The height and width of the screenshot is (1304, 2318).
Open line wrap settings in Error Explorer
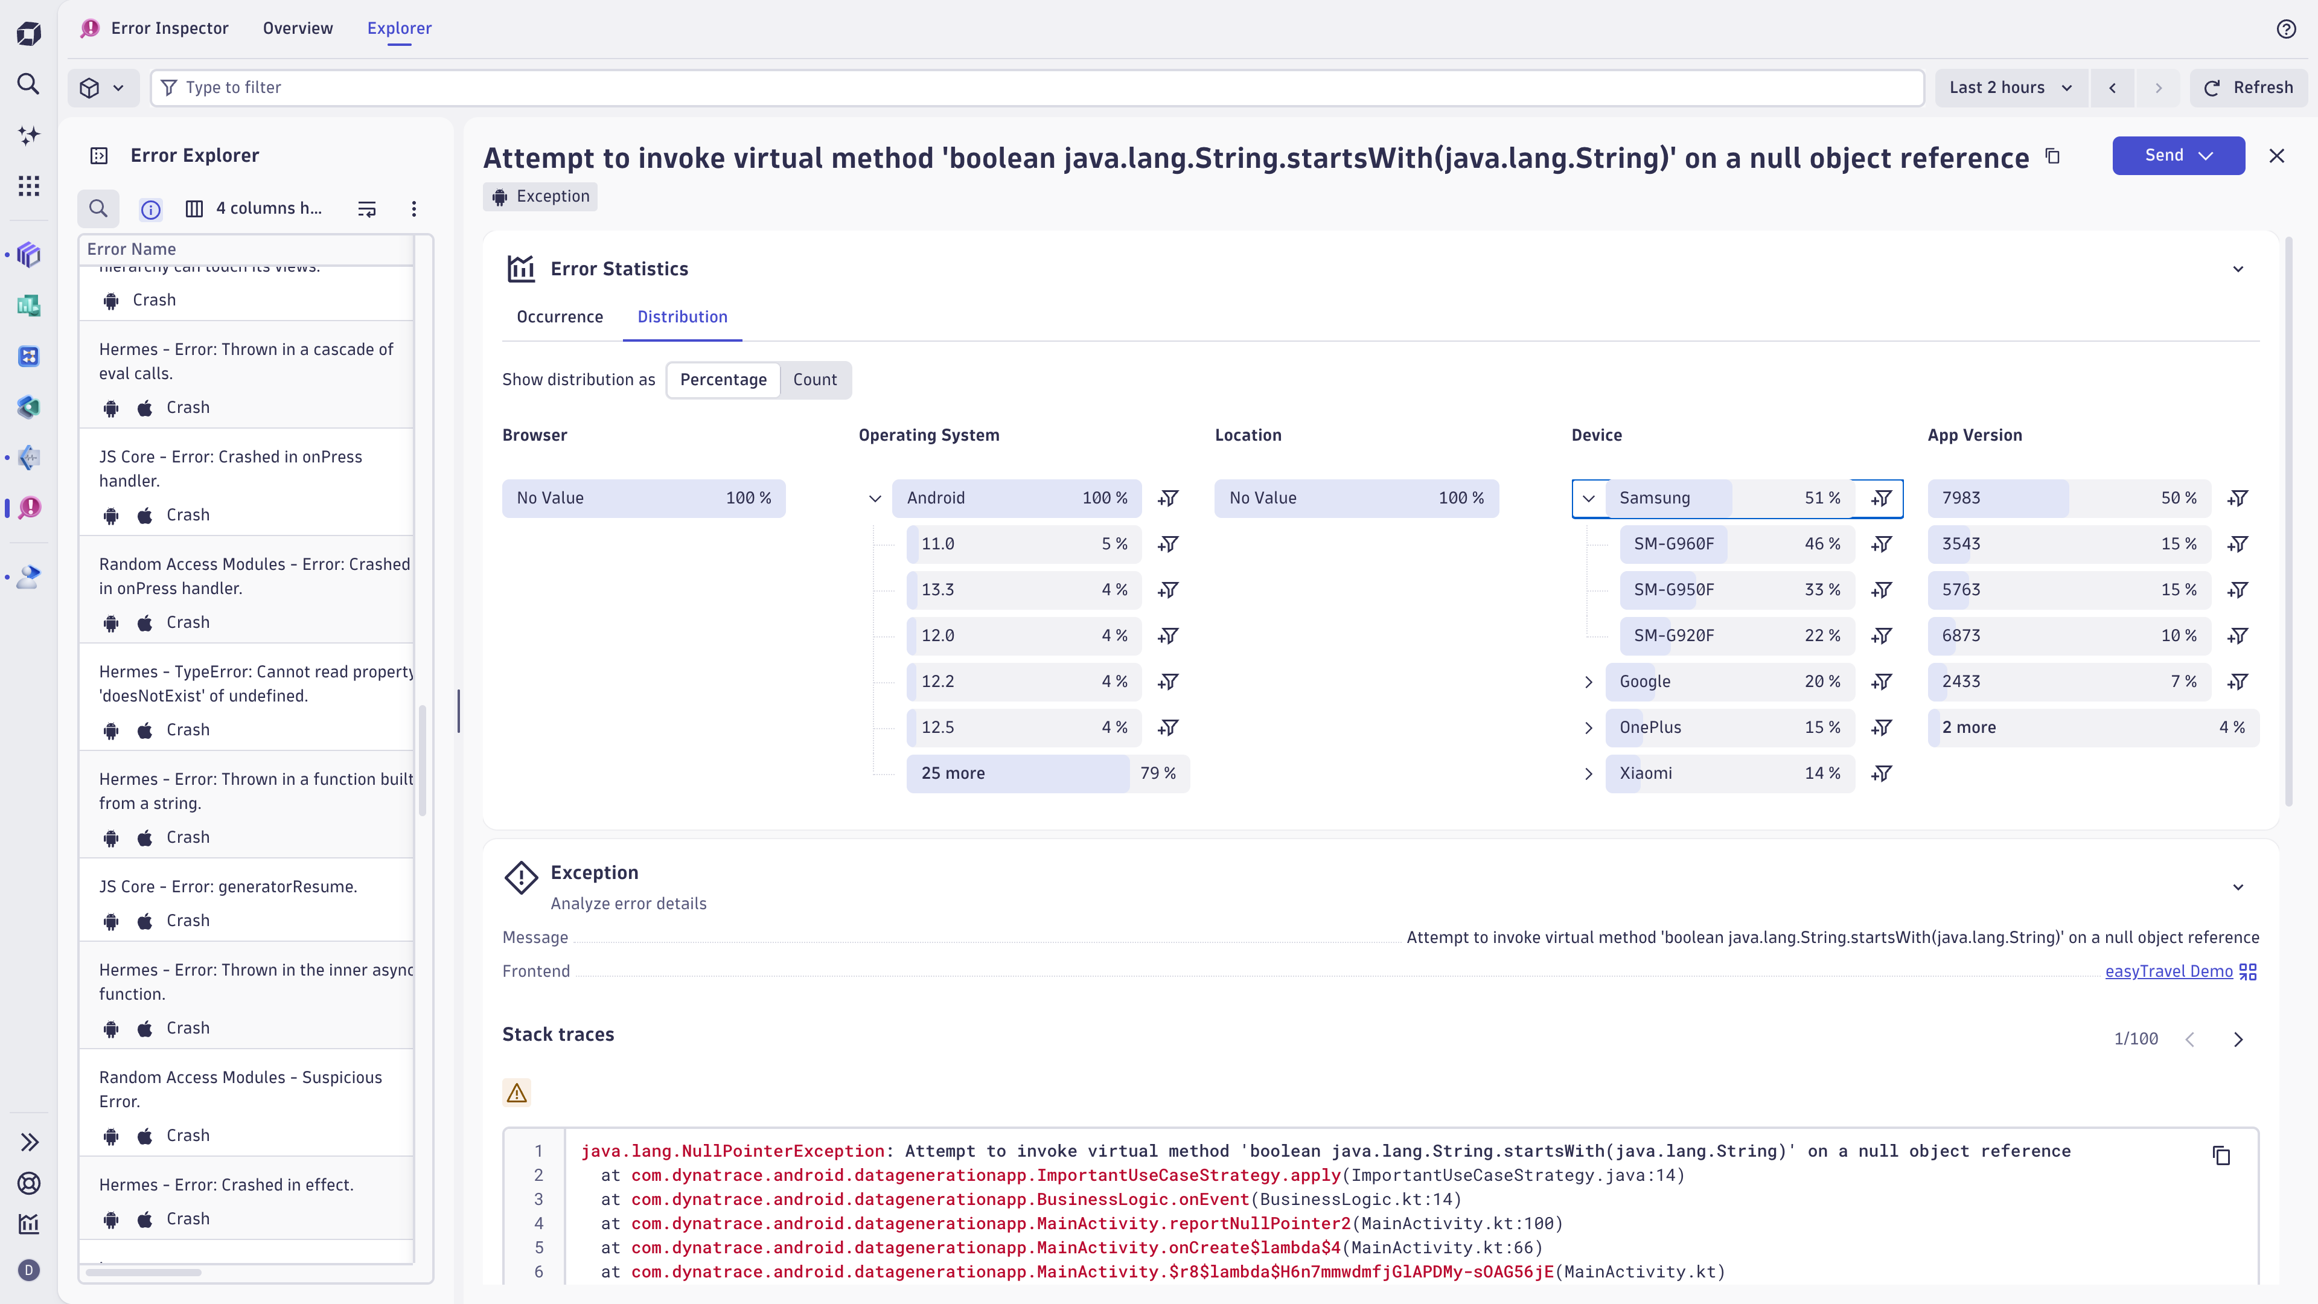366,209
